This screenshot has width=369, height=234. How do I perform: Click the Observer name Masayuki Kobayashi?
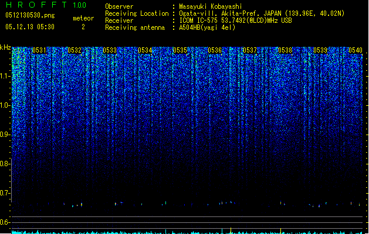click(211, 6)
